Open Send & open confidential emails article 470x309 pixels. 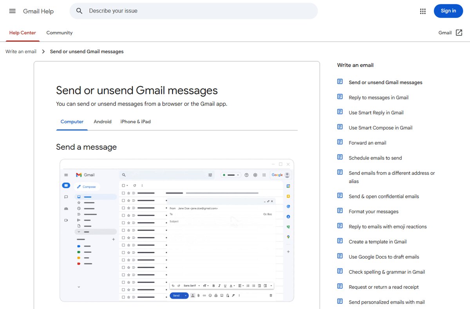tap(384, 196)
